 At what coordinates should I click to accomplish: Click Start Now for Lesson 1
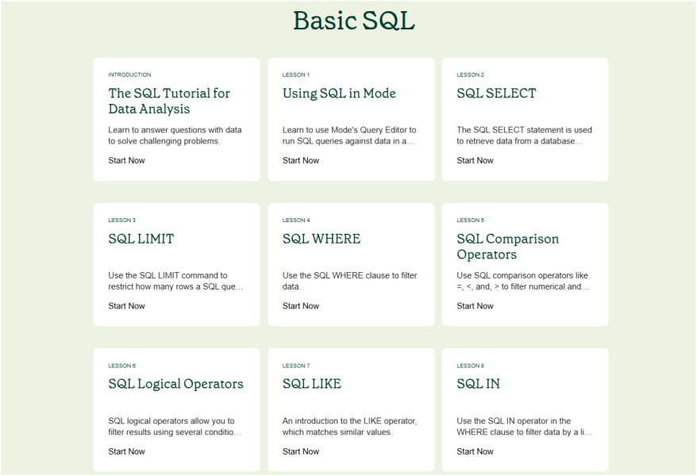[x=301, y=160]
